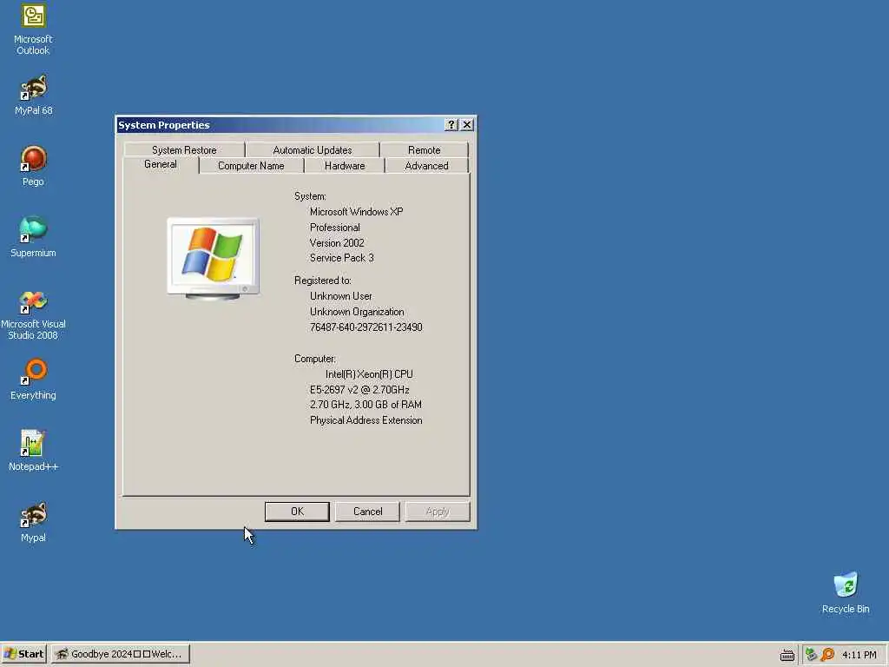Screen dimensions: 889x667
Task: Click the '2.70 GHz, 3.00 GB of RAM' text
Action: point(365,405)
